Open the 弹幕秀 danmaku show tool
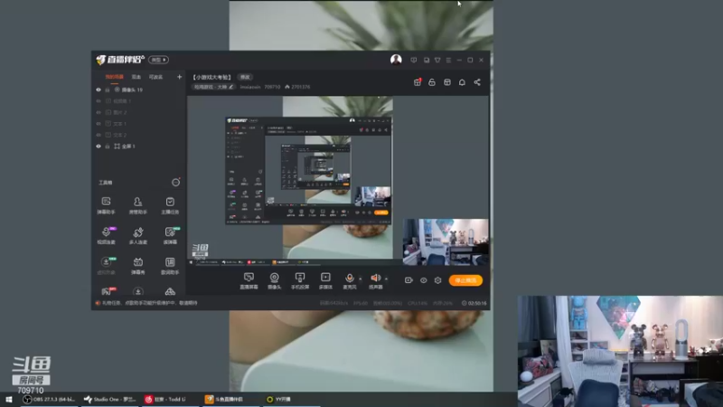This screenshot has width=723, height=407. pos(138,266)
